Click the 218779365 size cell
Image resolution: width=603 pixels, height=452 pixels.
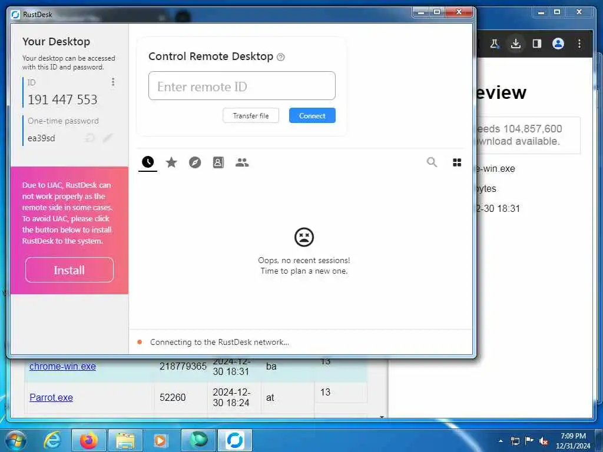[183, 366]
